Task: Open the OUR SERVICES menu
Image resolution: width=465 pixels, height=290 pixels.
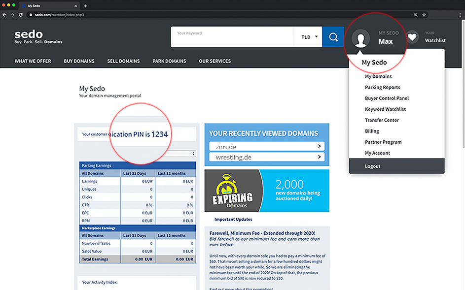Action: coord(215,61)
